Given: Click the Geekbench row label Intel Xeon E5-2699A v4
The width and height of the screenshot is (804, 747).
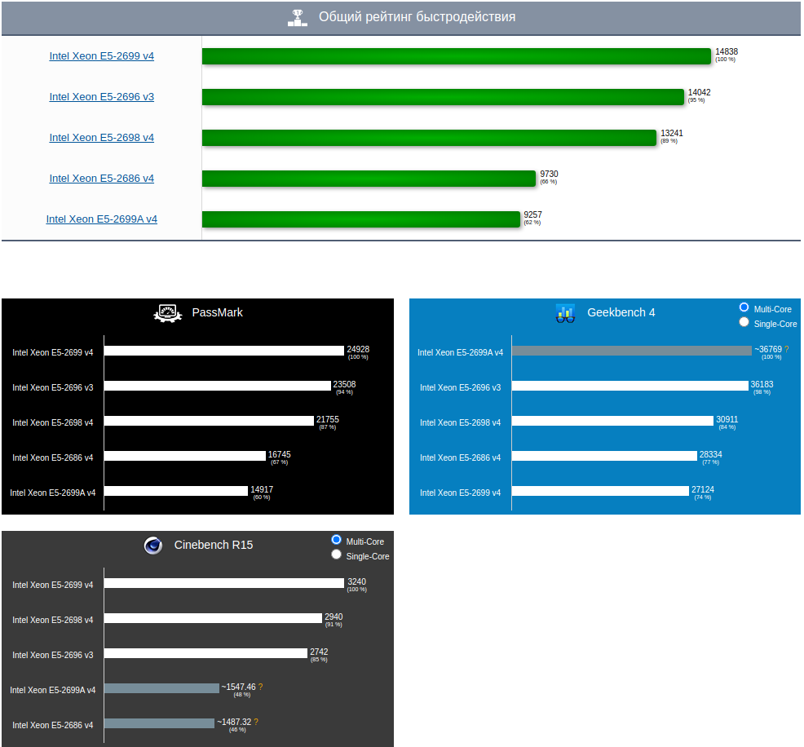Looking at the screenshot, I should tap(461, 353).
